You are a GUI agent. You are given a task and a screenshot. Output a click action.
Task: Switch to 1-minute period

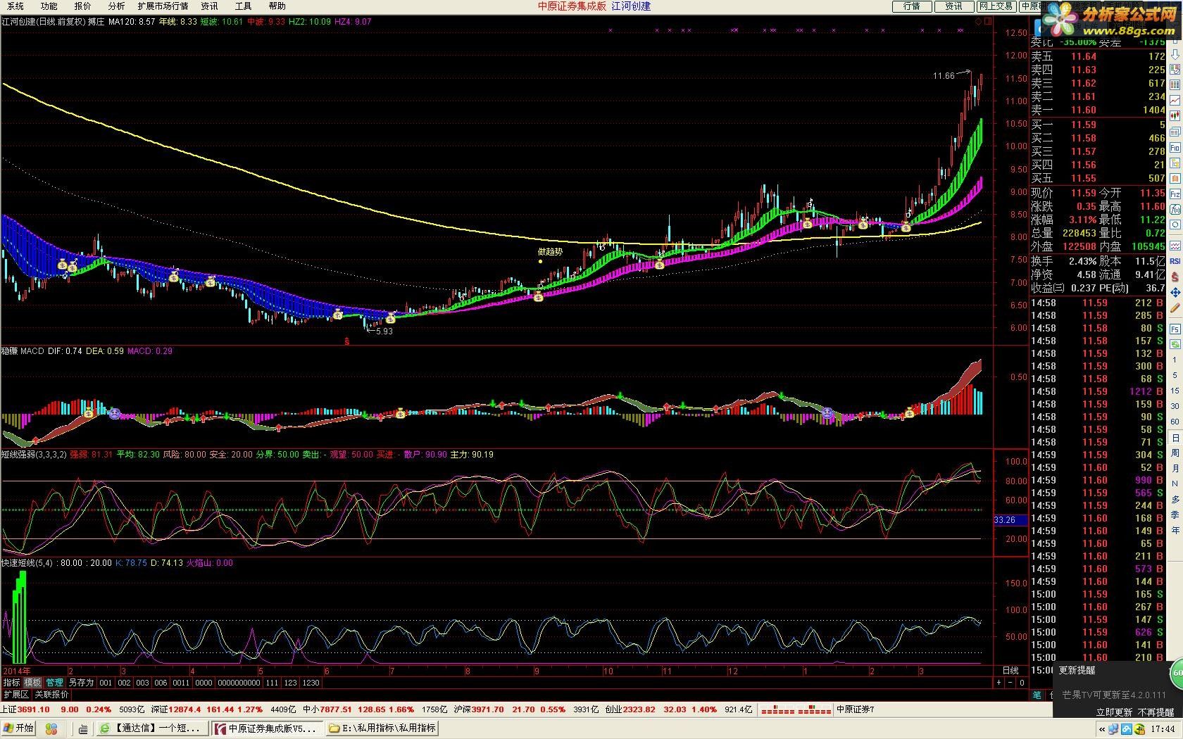1175,360
